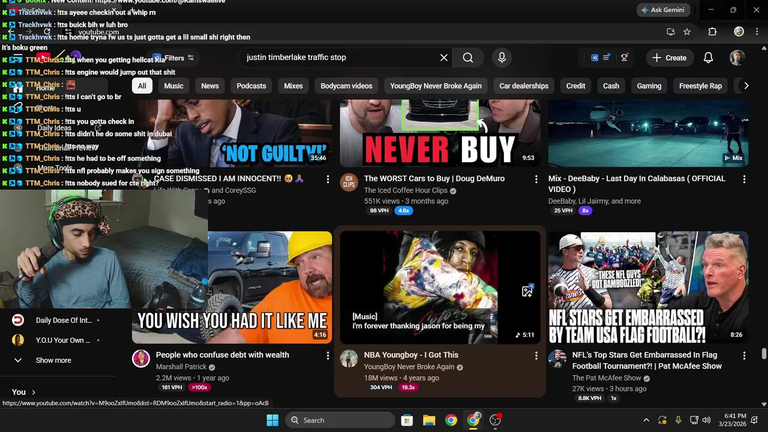Image resolution: width=768 pixels, height=432 pixels.
Task: Select the News filter chip
Action: tap(210, 86)
